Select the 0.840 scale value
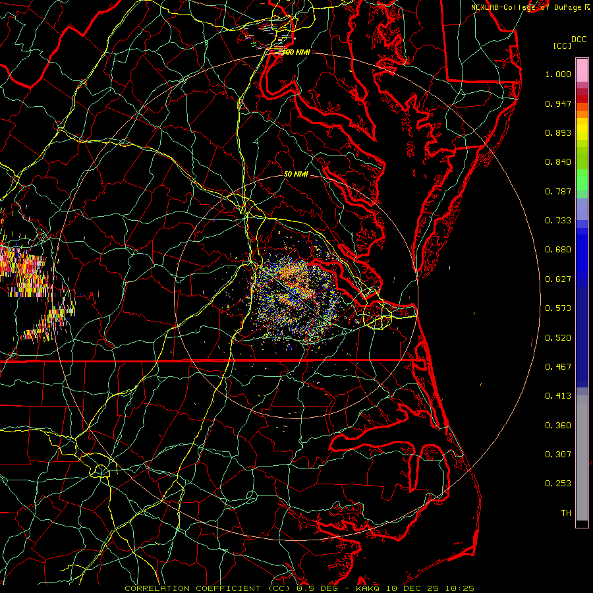The height and width of the screenshot is (593, 593). tap(558, 162)
